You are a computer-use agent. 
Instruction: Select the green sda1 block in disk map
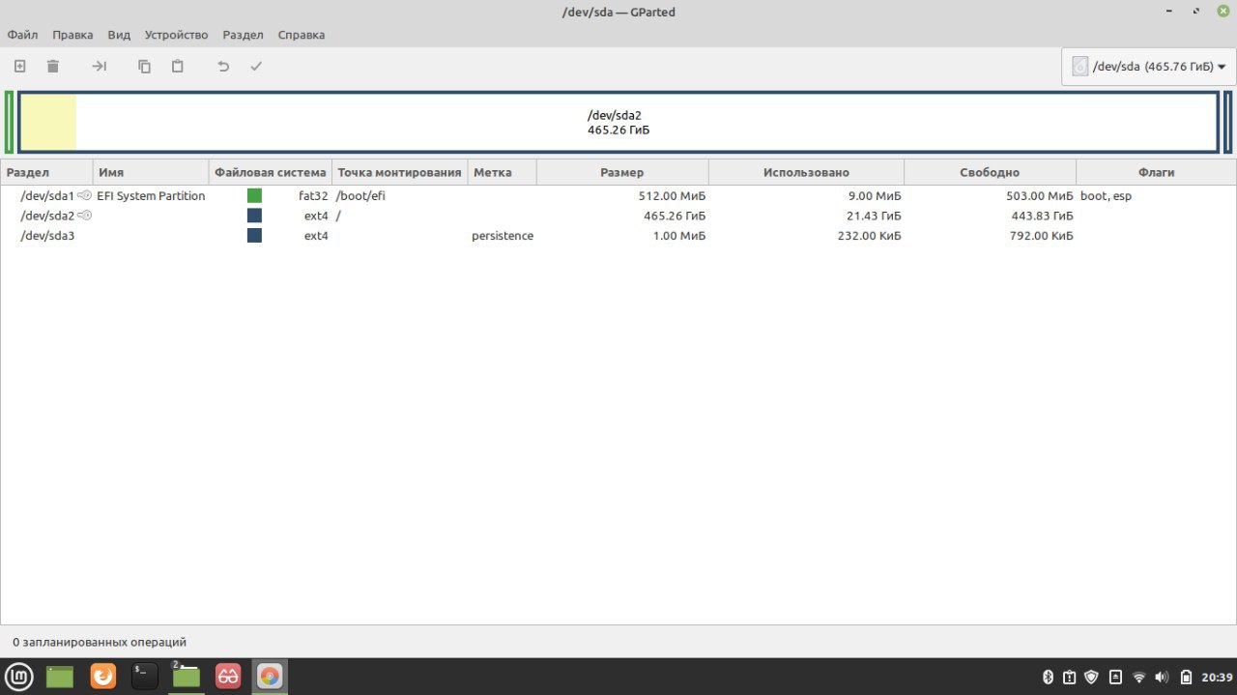coord(9,122)
